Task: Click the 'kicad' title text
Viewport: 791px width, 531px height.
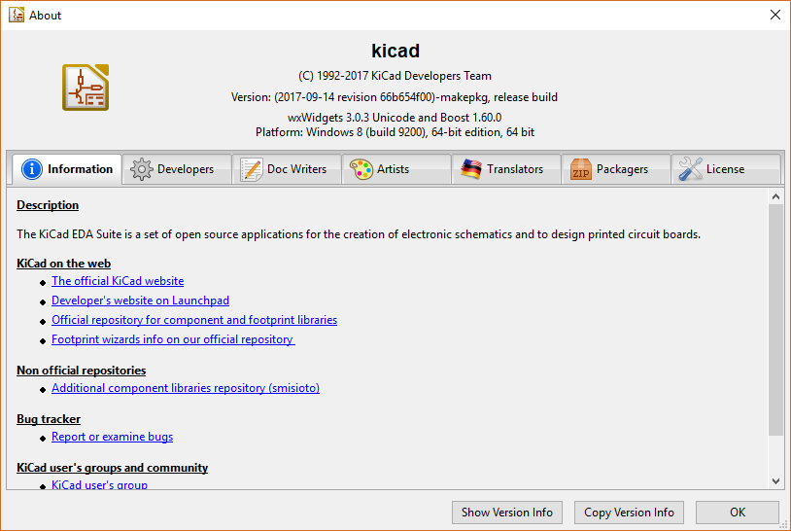Action: point(395,51)
